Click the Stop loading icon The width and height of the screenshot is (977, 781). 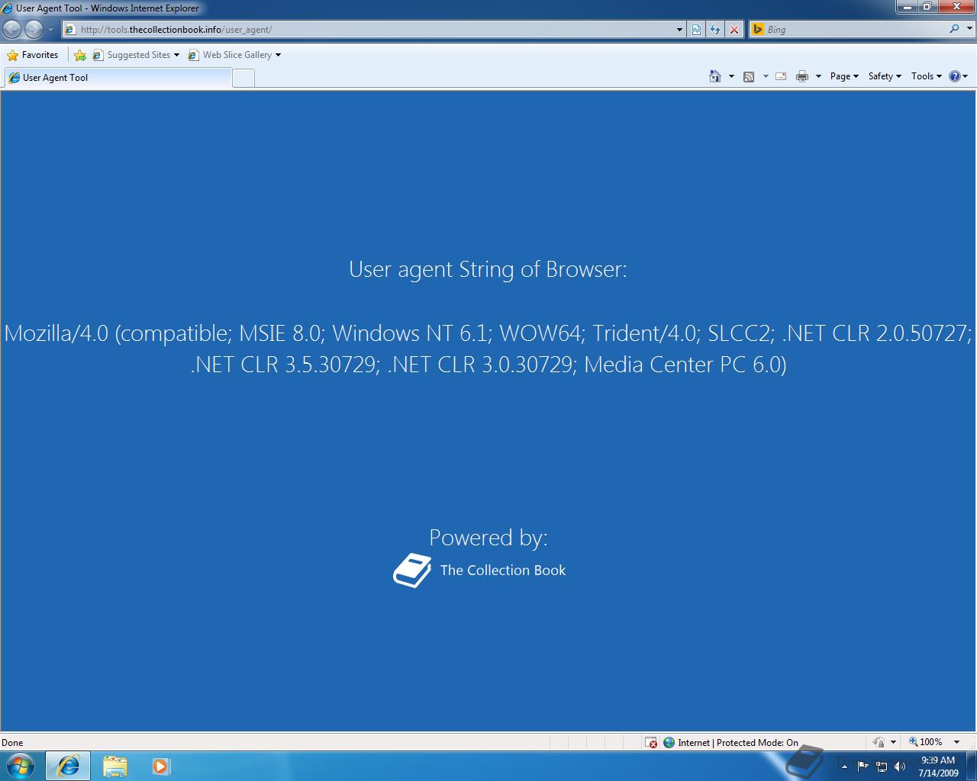(x=734, y=29)
